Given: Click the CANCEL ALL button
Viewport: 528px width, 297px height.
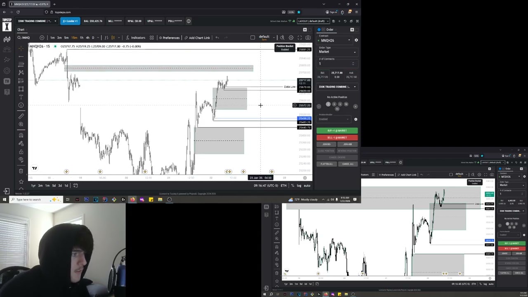Looking at the screenshot, I should tap(348, 164).
